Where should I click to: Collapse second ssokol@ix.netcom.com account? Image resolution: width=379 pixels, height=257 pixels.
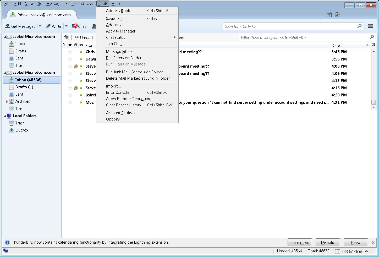click(x=5, y=73)
